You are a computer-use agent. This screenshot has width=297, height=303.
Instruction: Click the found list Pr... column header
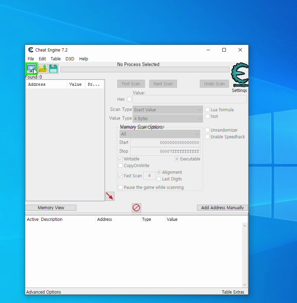pyautogui.click(x=94, y=84)
